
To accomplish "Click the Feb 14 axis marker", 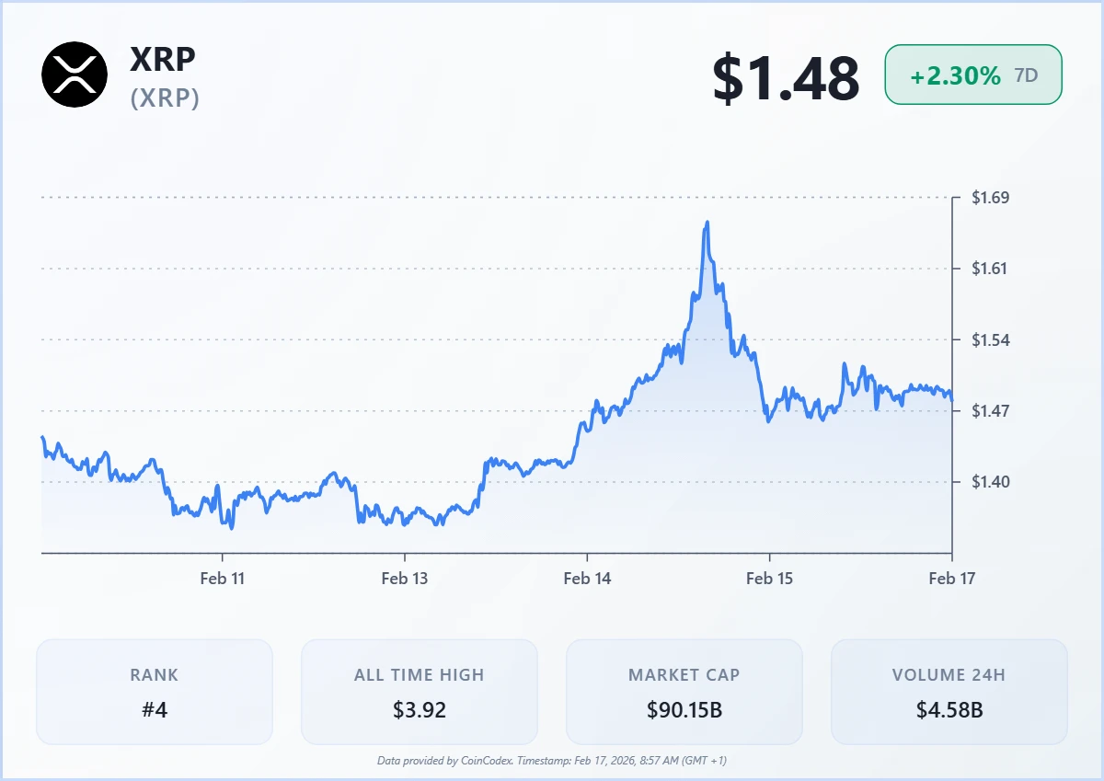I will click(x=588, y=578).
